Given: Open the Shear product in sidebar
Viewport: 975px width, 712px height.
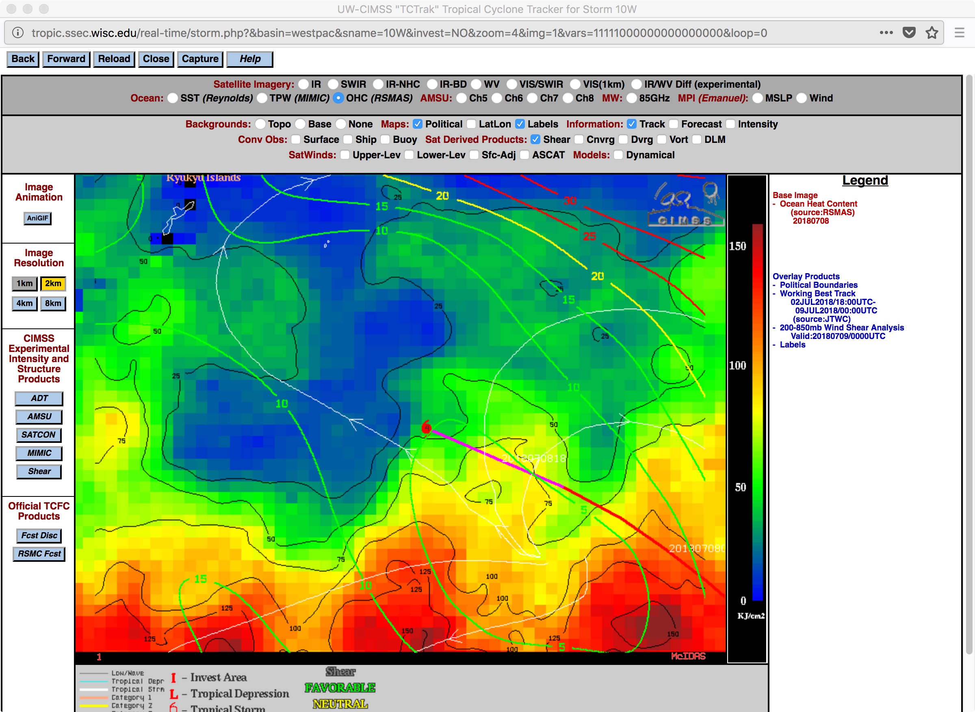Looking at the screenshot, I should [39, 472].
